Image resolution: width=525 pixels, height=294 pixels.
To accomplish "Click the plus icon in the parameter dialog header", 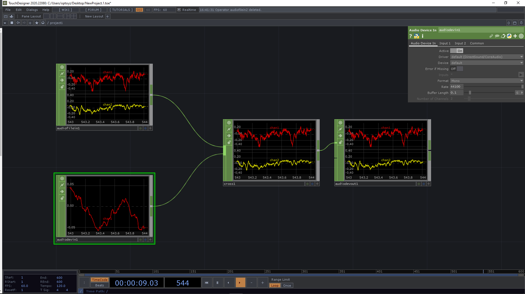I will [x=515, y=36].
